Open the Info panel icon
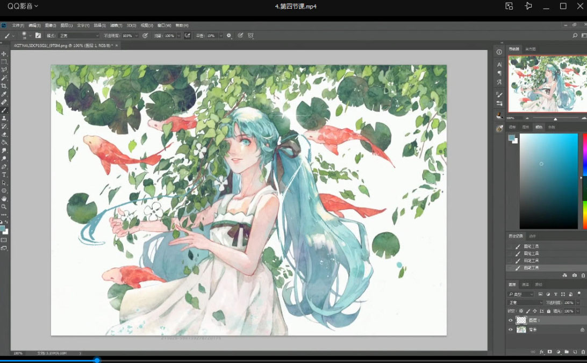This screenshot has width=587, height=363. (x=499, y=52)
